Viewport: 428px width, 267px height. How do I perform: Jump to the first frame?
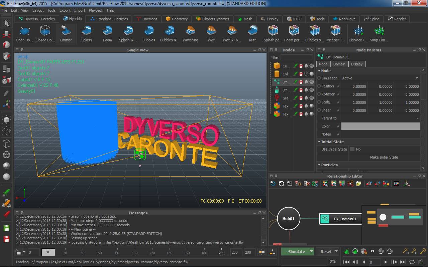[347, 262]
